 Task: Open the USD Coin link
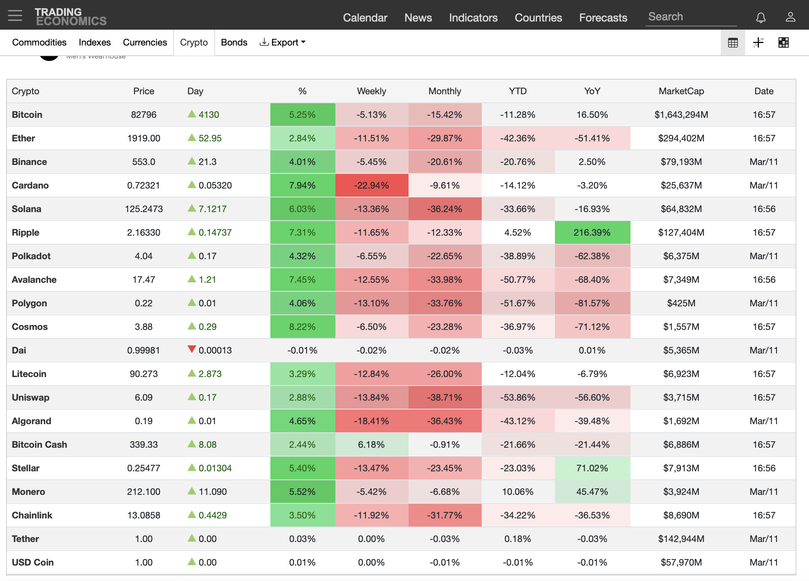pyautogui.click(x=33, y=562)
